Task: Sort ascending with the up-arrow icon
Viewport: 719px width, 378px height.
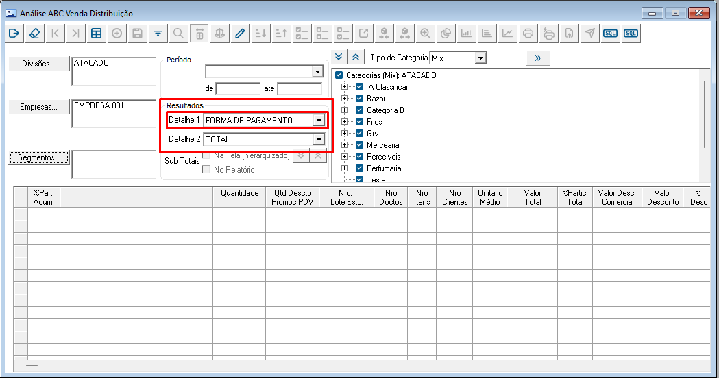Action: click(281, 34)
